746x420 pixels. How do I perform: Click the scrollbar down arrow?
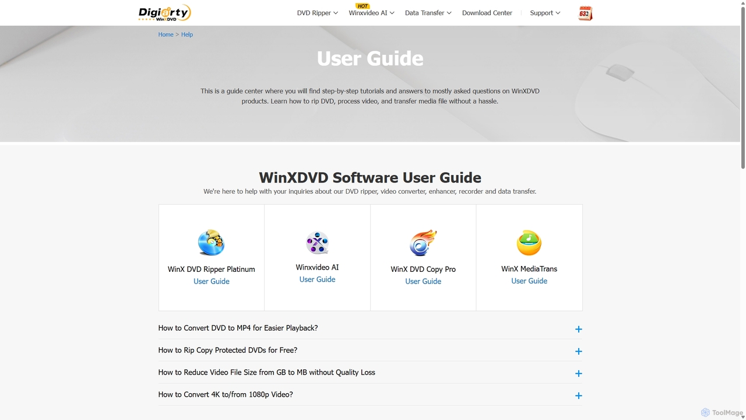(x=743, y=416)
